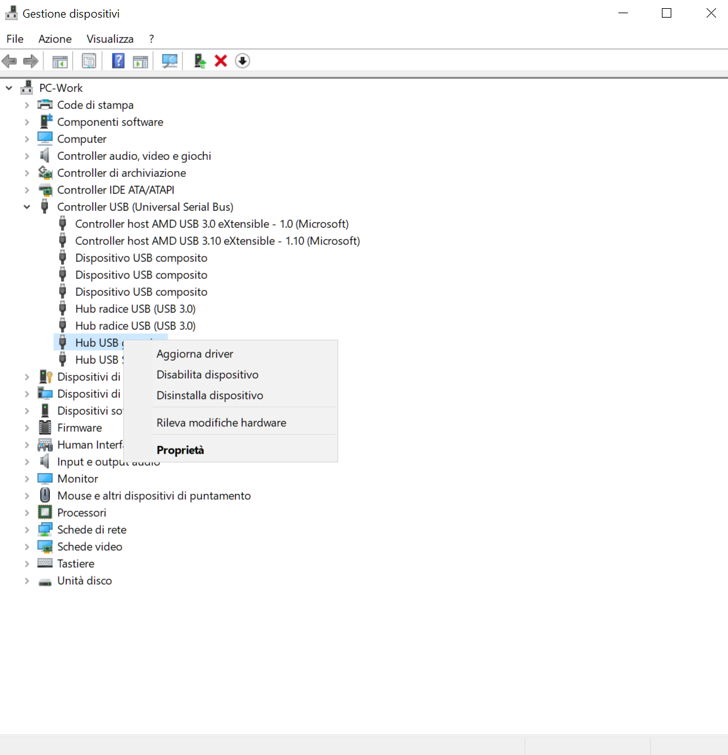This screenshot has width=728, height=755.
Task: Open the Azione menu
Action: pyautogui.click(x=55, y=39)
